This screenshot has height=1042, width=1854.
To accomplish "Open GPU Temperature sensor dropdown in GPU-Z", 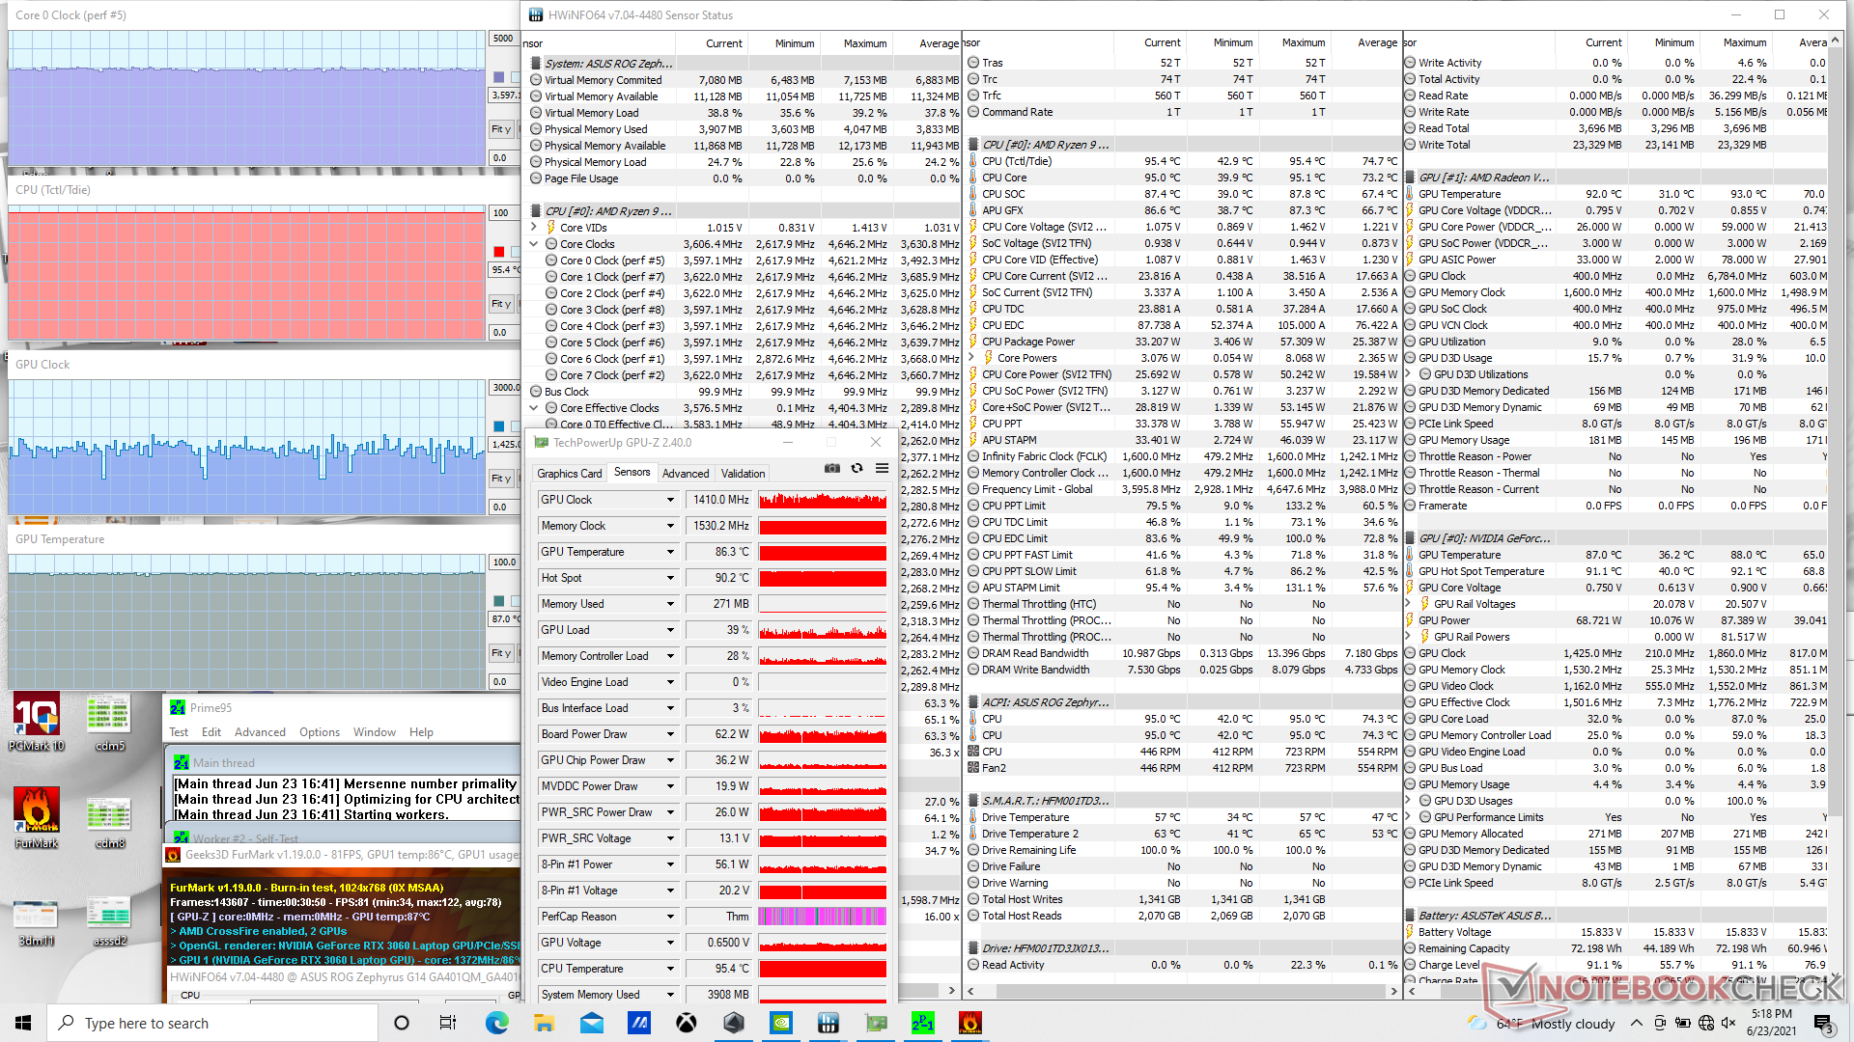I will click(x=670, y=552).
